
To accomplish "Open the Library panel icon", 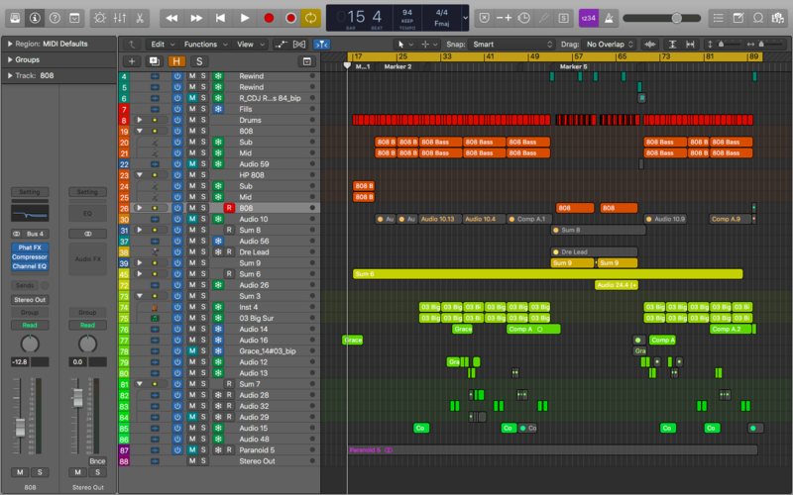I will pos(14,18).
